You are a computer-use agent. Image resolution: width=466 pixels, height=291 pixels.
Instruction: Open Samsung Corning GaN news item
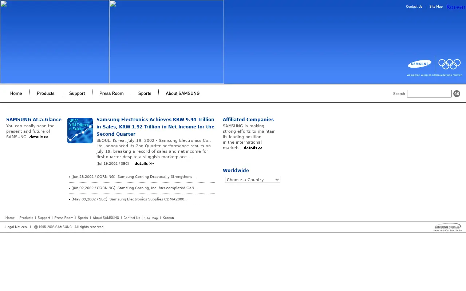[x=157, y=188]
